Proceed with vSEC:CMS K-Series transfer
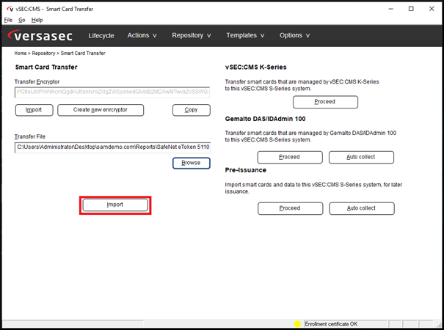Screen dimensions: 444x330 coord(325,102)
